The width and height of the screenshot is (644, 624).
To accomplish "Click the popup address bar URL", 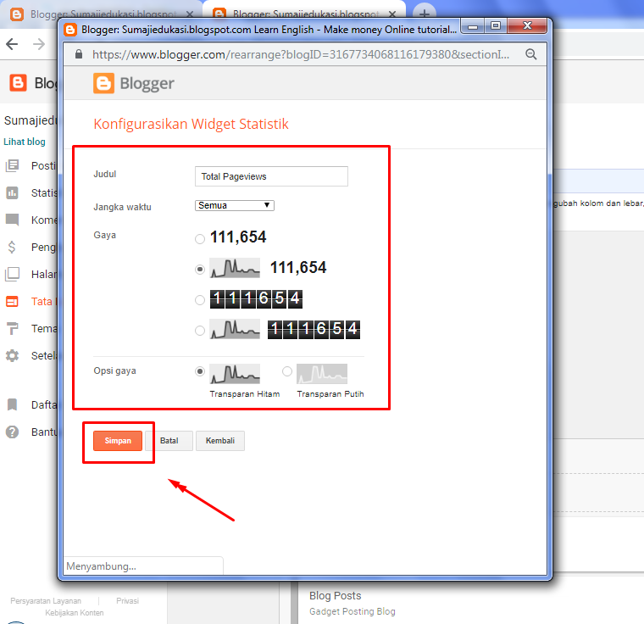I will [x=301, y=54].
